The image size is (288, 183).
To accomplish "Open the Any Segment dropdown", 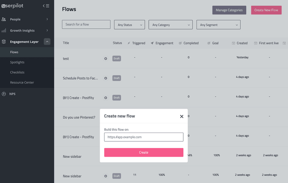I will click(219, 24).
